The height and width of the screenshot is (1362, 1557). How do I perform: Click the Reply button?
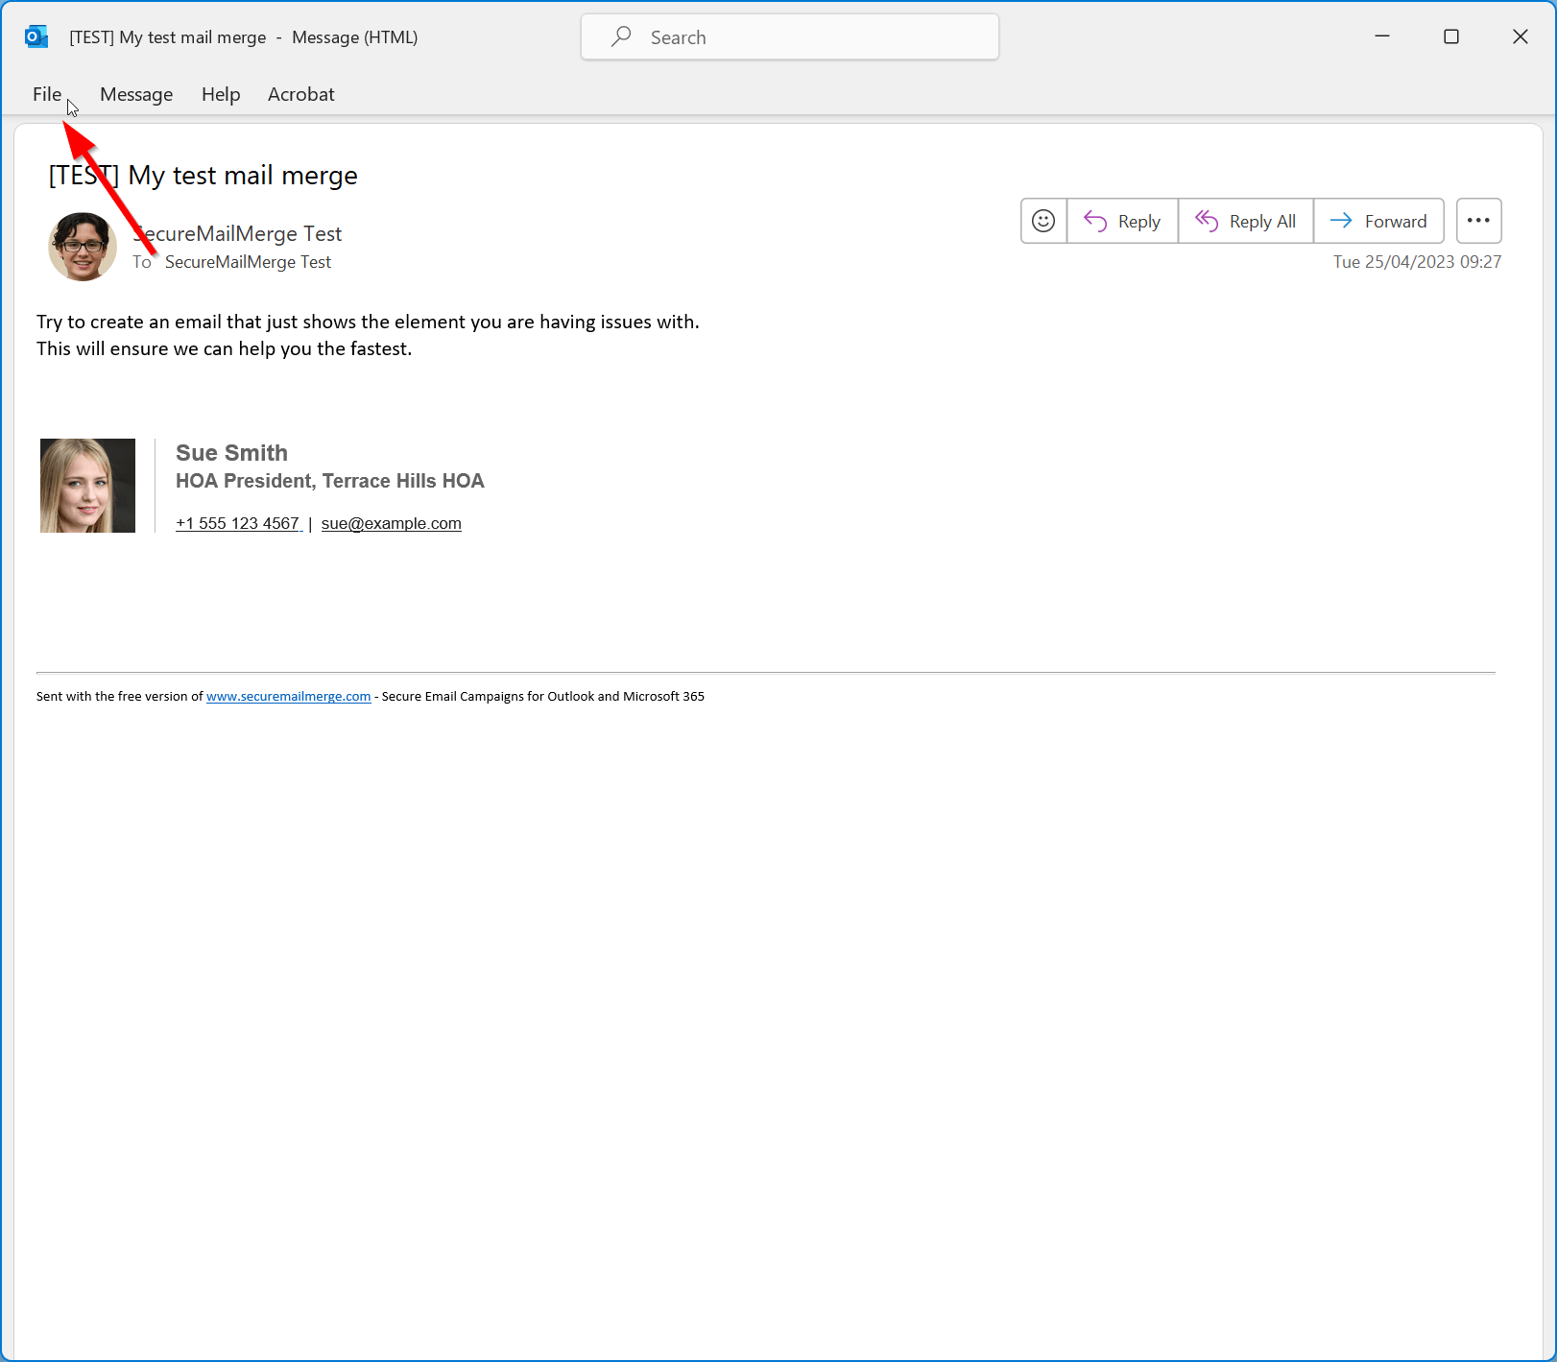(1122, 221)
